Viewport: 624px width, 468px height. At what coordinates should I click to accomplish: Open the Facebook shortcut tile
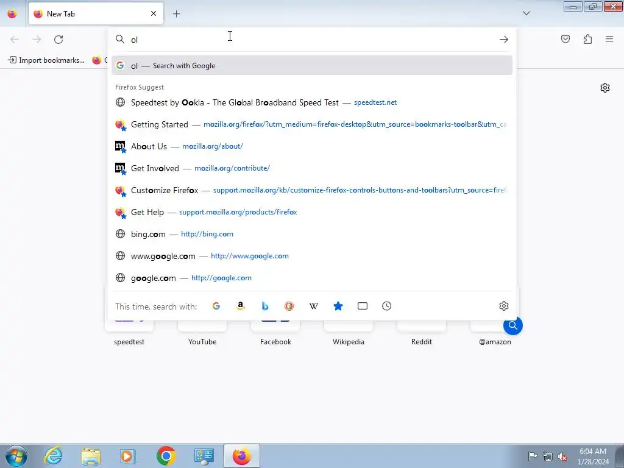(275, 333)
